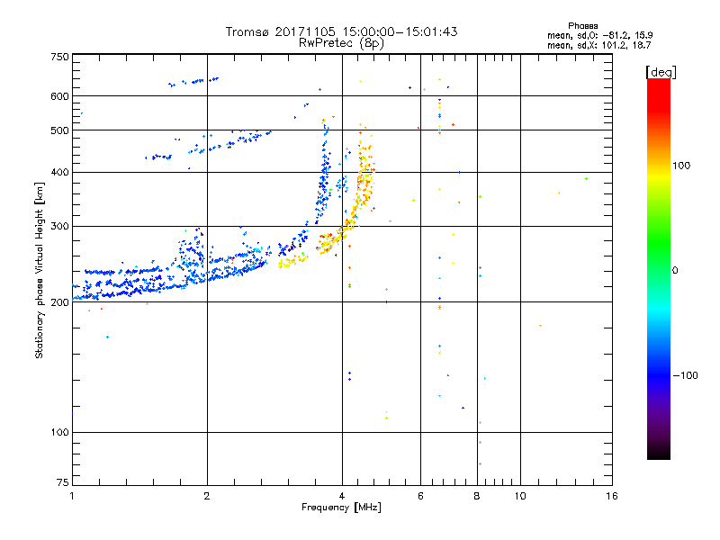Click the x-axis tick label '8'
720x540 pixels.
click(477, 496)
